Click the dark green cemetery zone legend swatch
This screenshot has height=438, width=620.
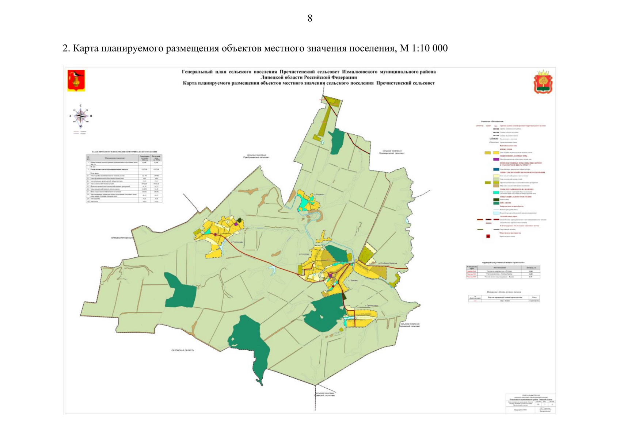[496, 200]
